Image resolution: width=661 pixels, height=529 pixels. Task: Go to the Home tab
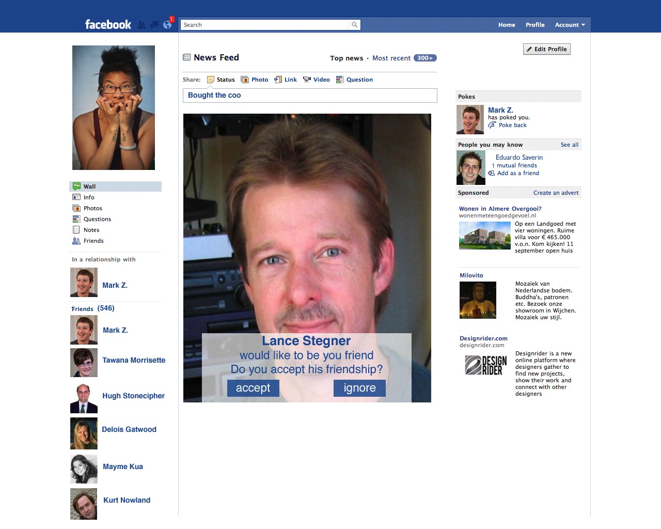click(x=507, y=25)
